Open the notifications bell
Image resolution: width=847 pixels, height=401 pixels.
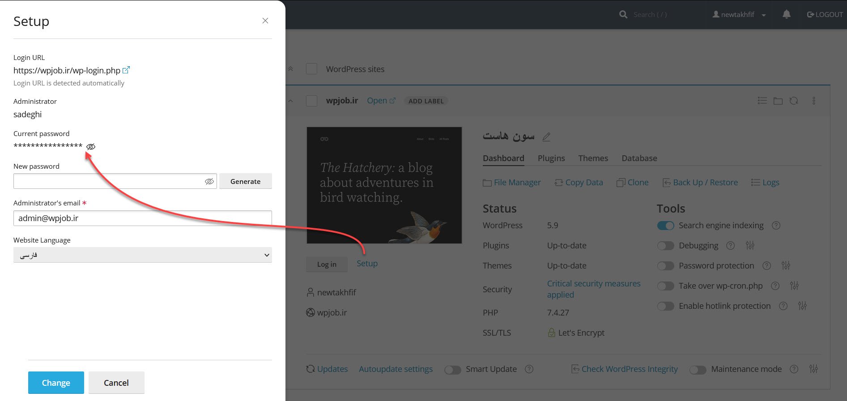coord(787,14)
